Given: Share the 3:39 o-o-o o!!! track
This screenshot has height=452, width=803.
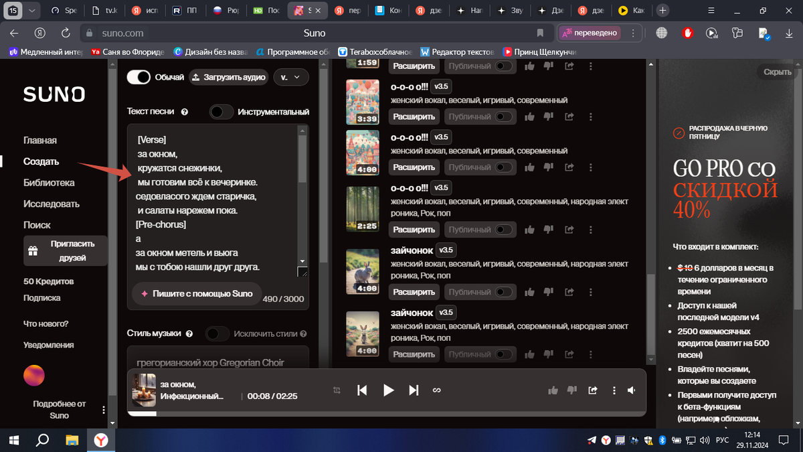Looking at the screenshot, I should (x=569, y=117).
